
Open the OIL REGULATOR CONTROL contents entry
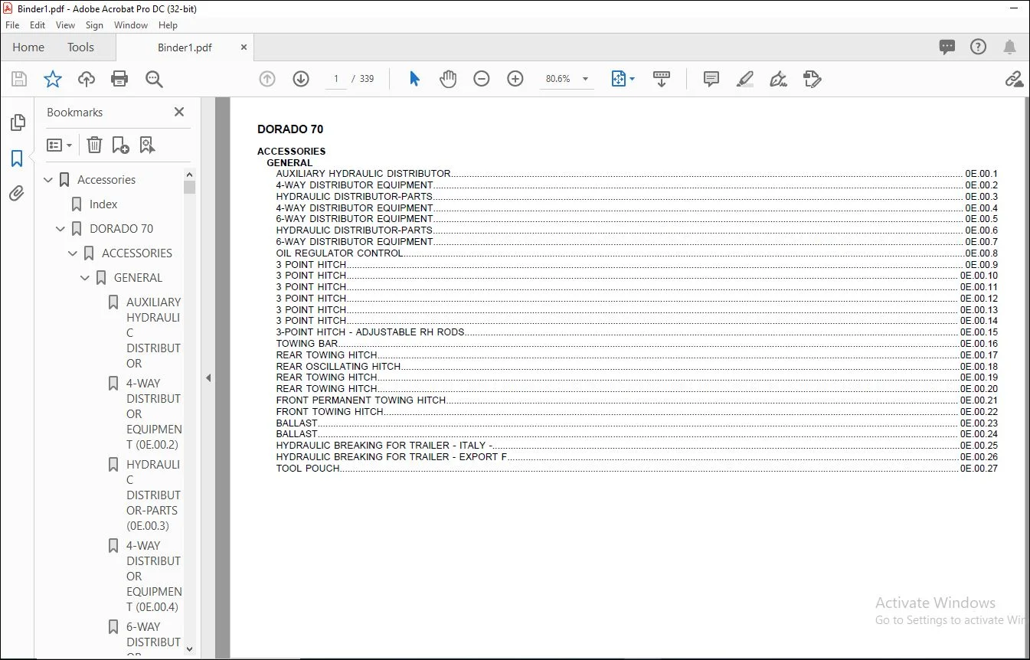pos(636,253)
